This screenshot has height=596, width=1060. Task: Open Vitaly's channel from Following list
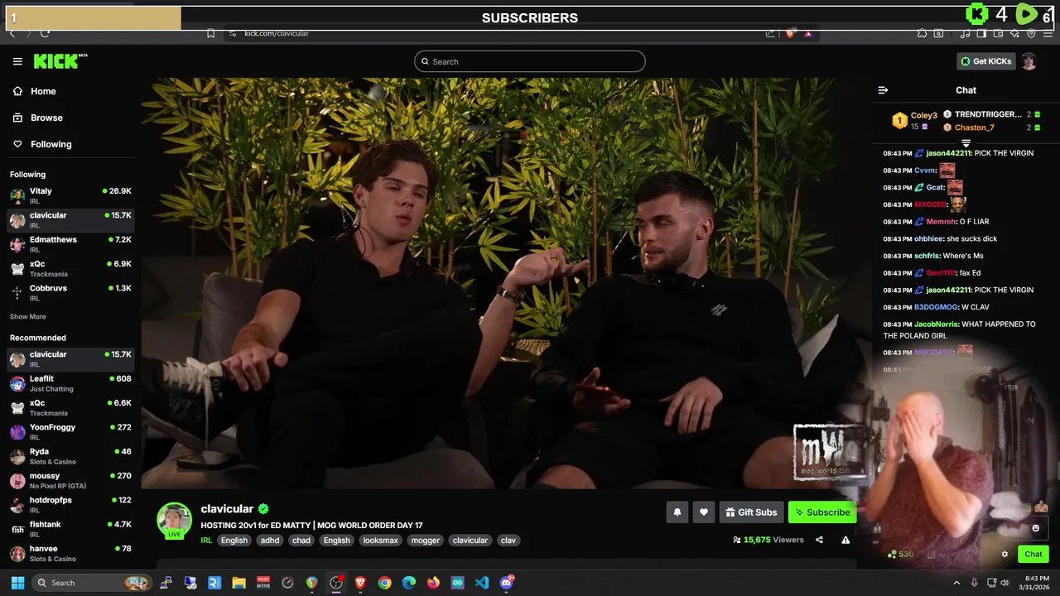coord(70,195)
